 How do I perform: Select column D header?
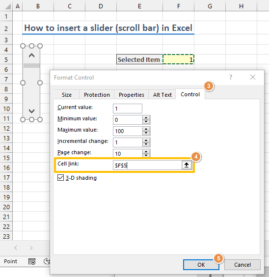click(101, 6)
